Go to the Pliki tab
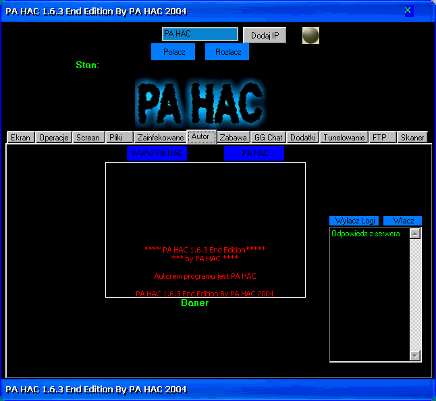This screenshot has width=436, height=401. pyautogui.click(x=116, y=137)
